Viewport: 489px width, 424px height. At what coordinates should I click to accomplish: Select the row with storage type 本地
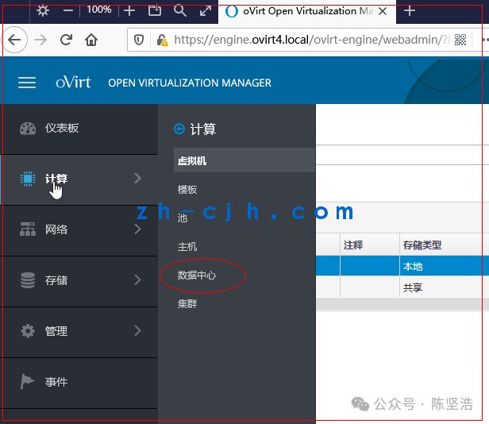click(402, 266)
